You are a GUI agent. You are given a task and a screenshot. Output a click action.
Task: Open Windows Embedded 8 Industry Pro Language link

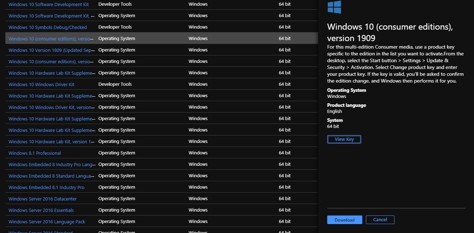click(52, 164)
